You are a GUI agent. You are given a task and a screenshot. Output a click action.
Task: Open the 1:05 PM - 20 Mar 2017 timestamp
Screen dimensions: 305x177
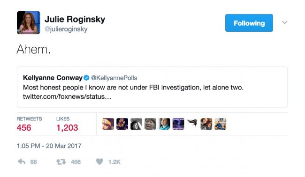[x=49, y=146]
